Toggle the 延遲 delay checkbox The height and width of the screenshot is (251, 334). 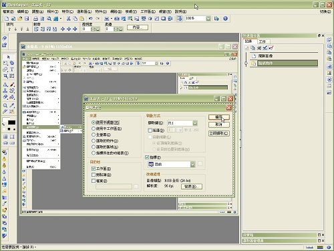(150, 131)
